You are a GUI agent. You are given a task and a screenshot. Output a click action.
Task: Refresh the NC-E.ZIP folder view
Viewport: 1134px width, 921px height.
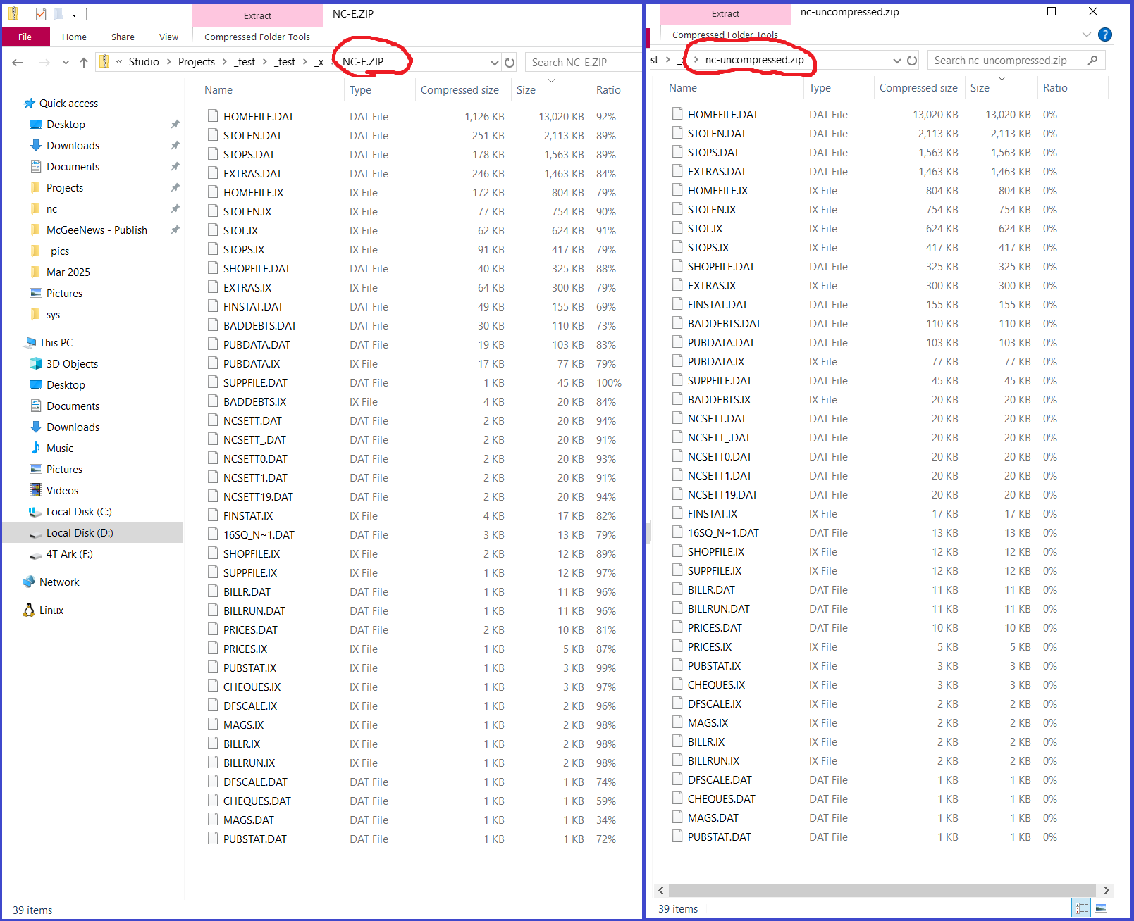(510, 63)
